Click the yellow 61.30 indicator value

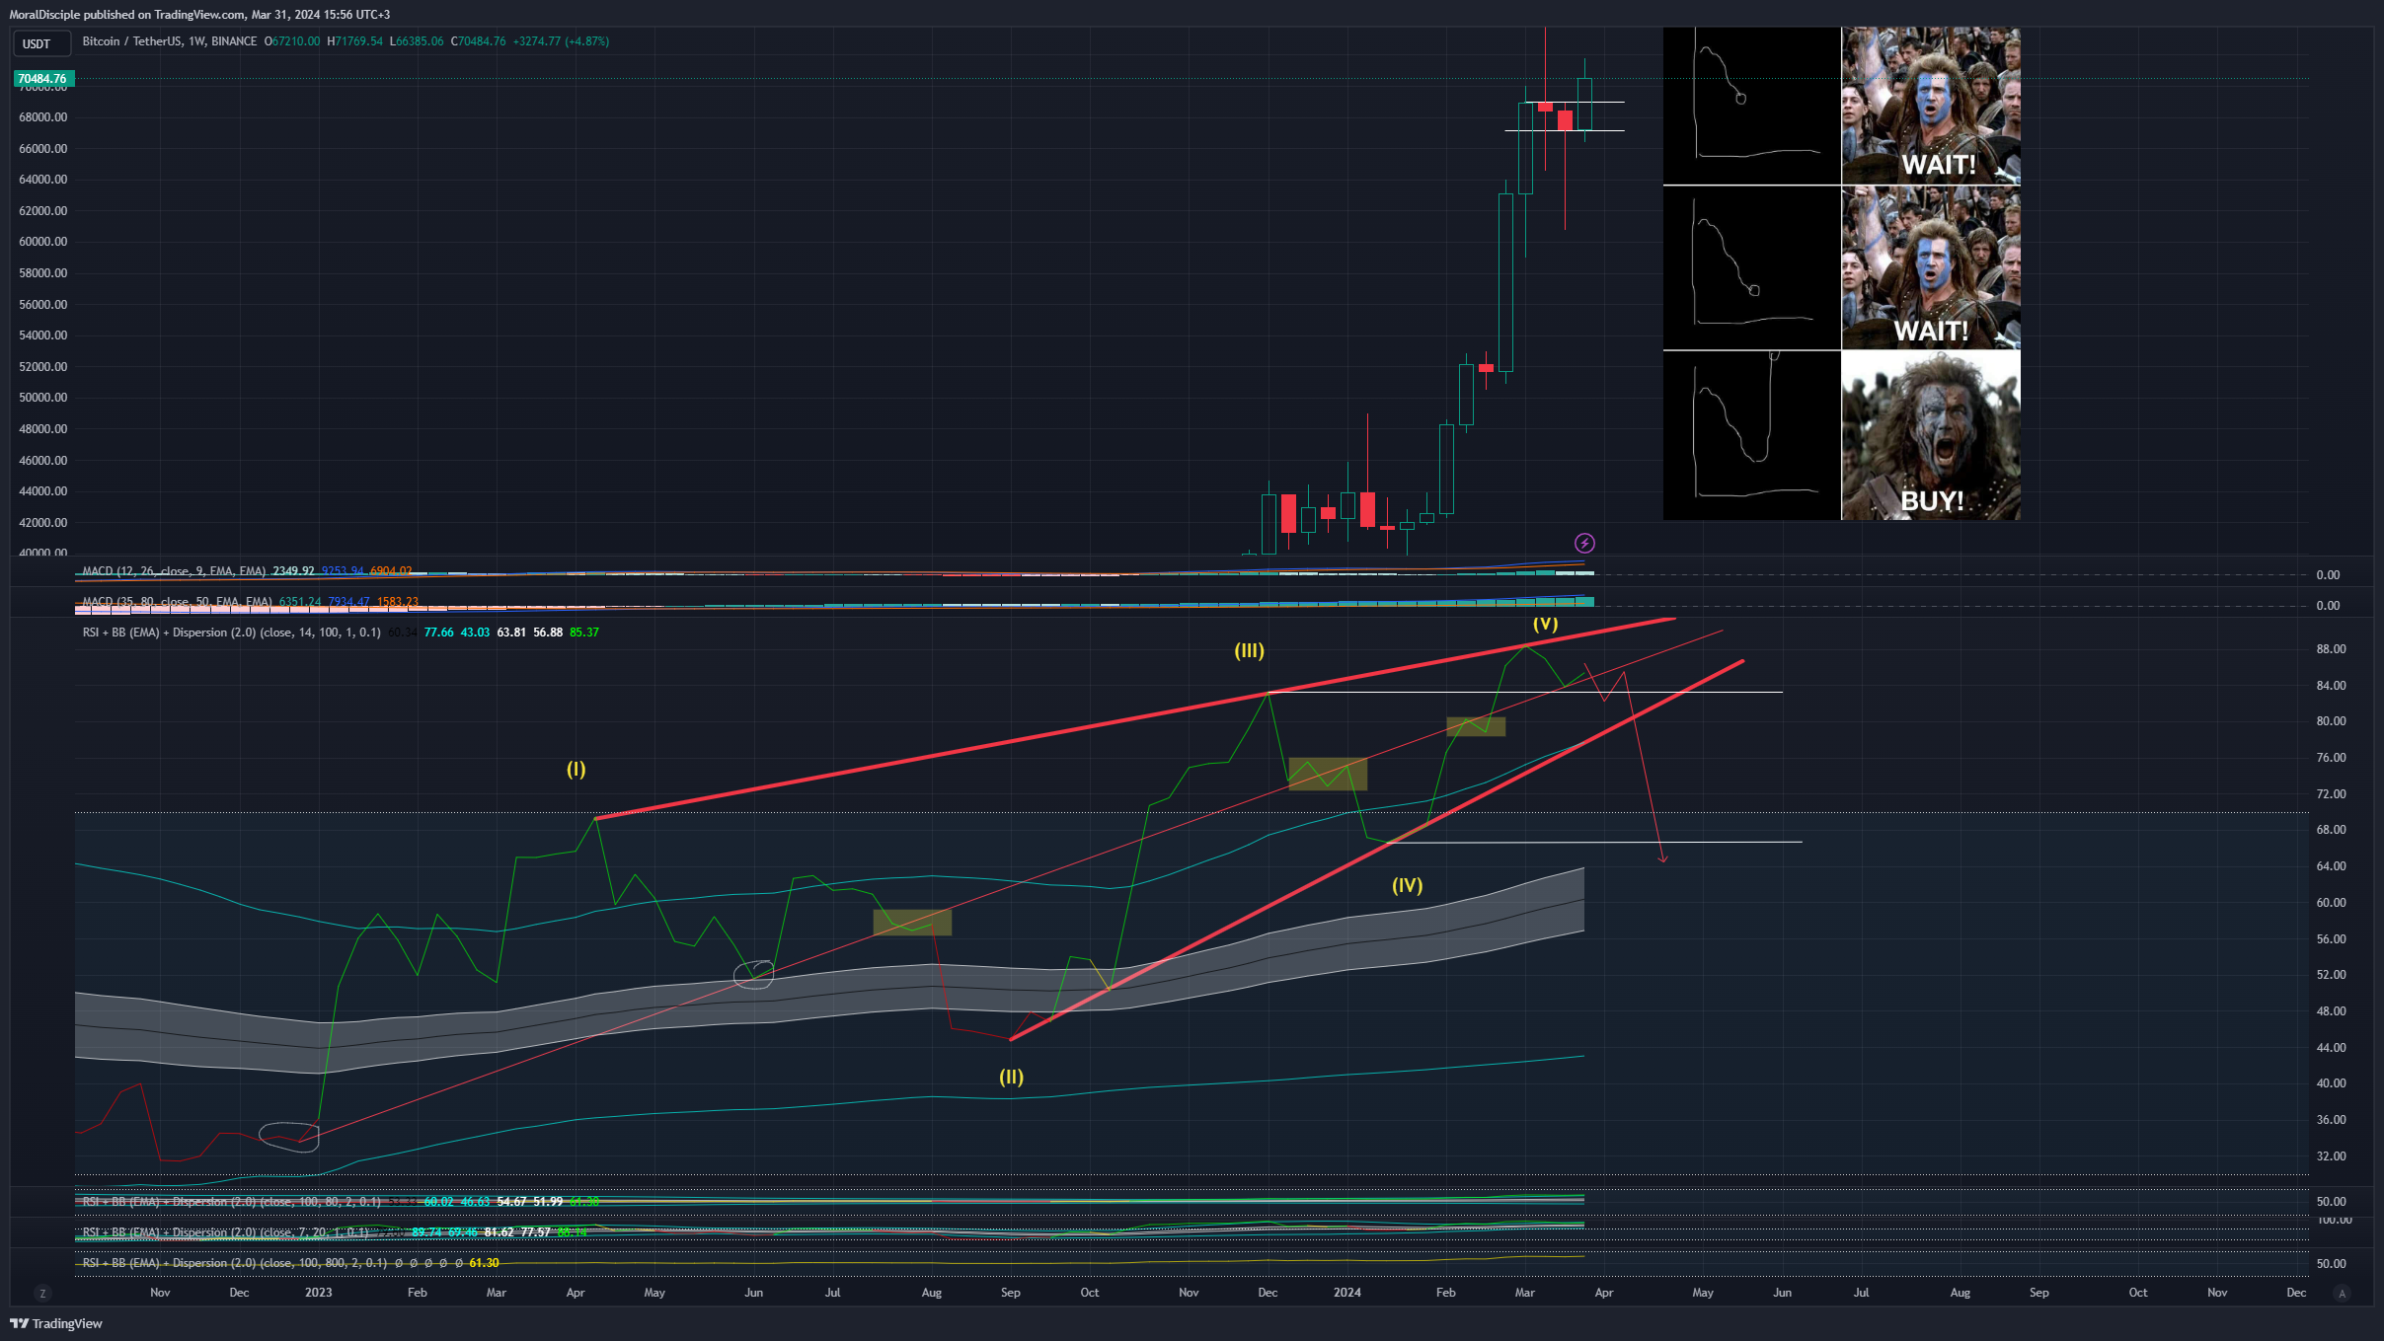[x=484, y=1263]
